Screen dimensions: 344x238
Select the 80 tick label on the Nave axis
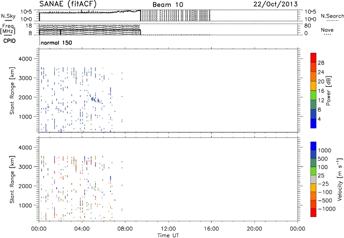(307, 26)
